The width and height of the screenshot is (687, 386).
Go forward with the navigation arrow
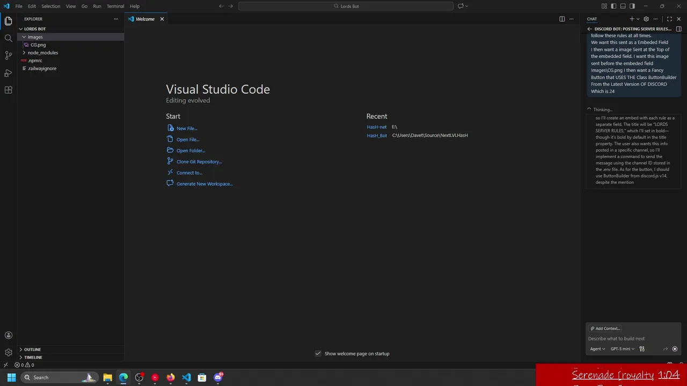click(x=231, y=6)
